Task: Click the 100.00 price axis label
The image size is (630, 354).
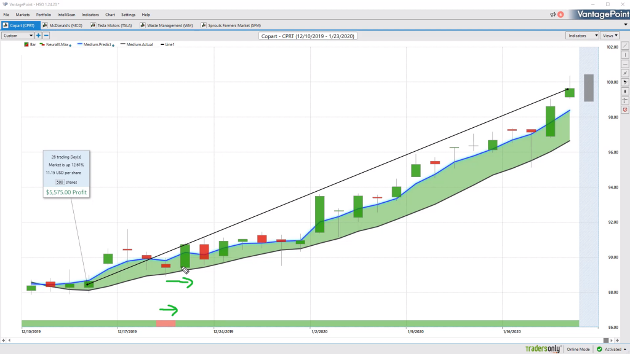Action: [612, 82]
